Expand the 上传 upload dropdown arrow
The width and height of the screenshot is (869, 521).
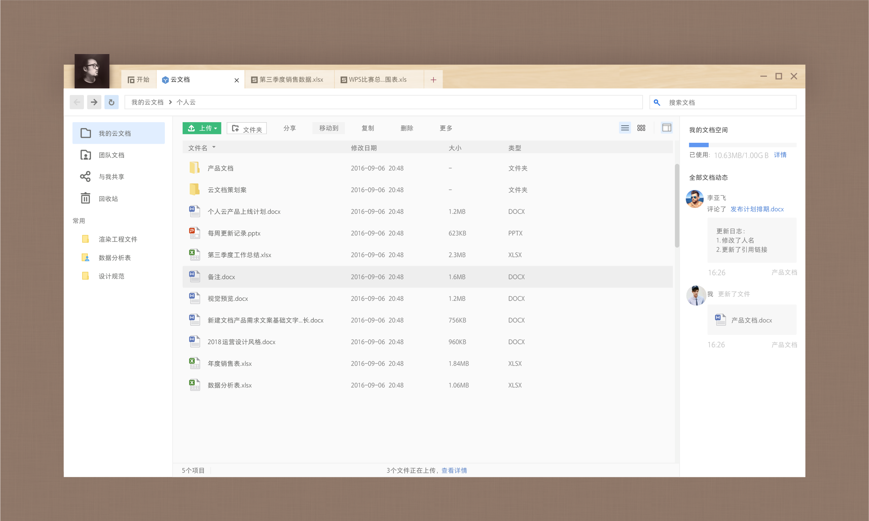(x=216, y=129)
